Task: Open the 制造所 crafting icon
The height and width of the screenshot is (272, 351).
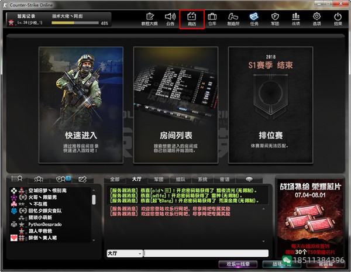Action: [233, 19]
